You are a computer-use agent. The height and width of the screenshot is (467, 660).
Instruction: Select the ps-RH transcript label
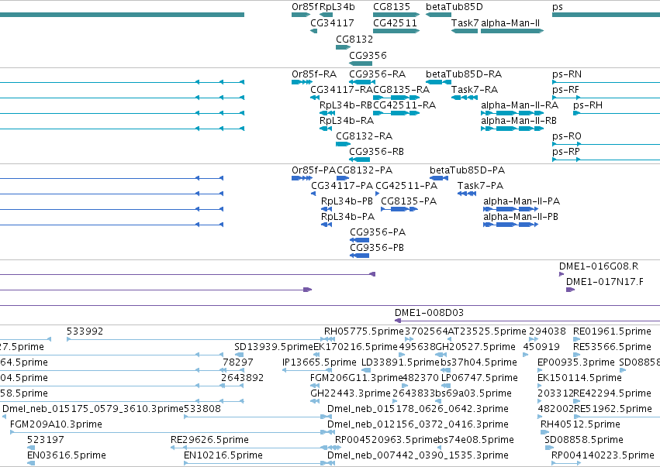point(588,105)
